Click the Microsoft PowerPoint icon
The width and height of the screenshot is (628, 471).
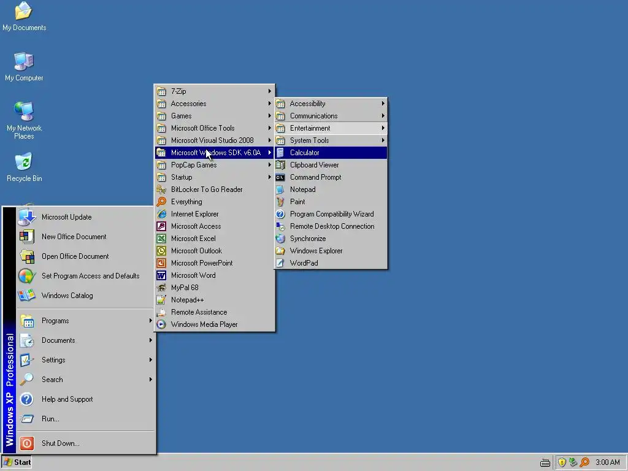[161, 263]
